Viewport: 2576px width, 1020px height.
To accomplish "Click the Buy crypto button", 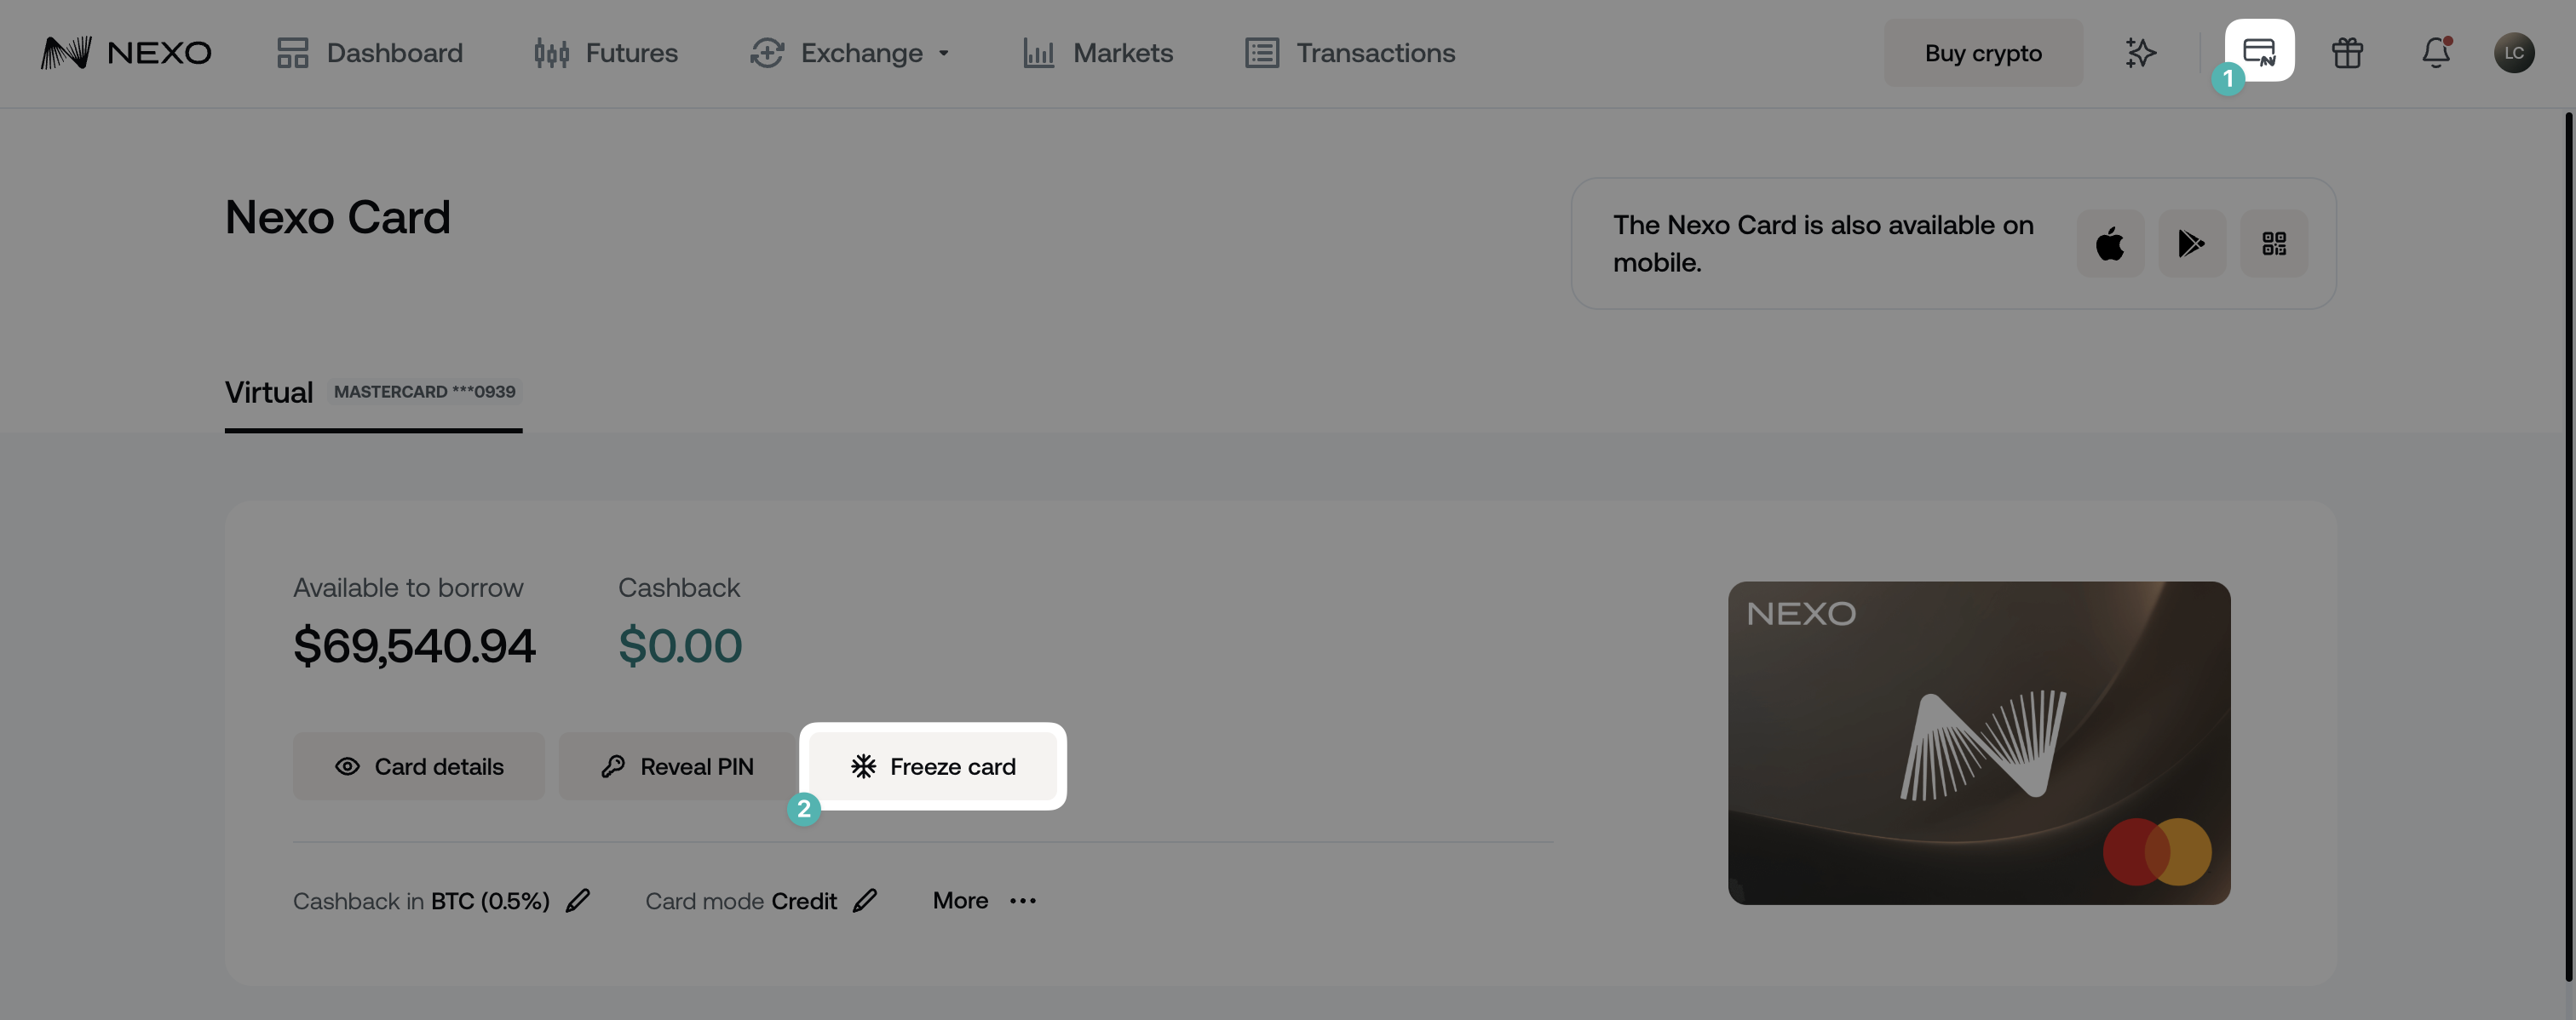I will click(x=1982, y=52).
